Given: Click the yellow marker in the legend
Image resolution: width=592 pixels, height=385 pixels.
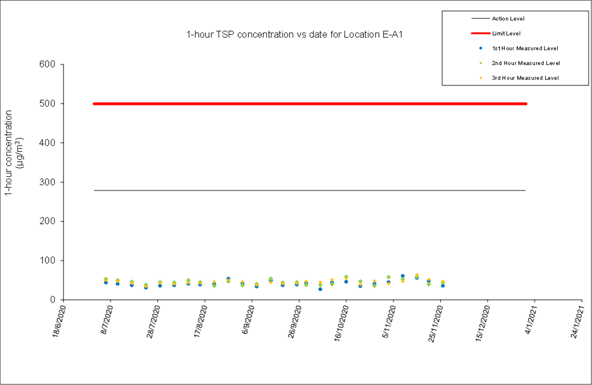Looking at the screenshot, I should pyautogui.click(x=481, y=78).
